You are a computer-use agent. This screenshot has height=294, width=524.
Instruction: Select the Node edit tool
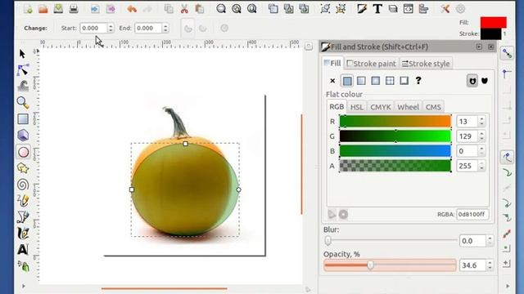(23, 69)
